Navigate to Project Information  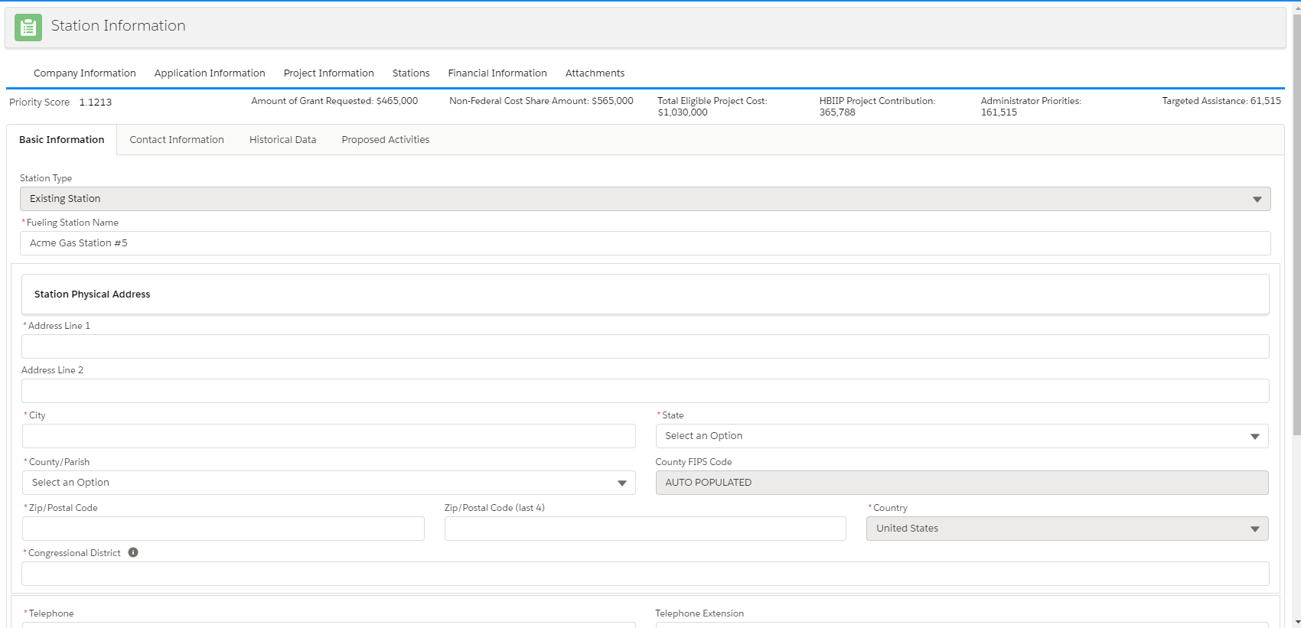pyautogui.click(x=328, y=73)
